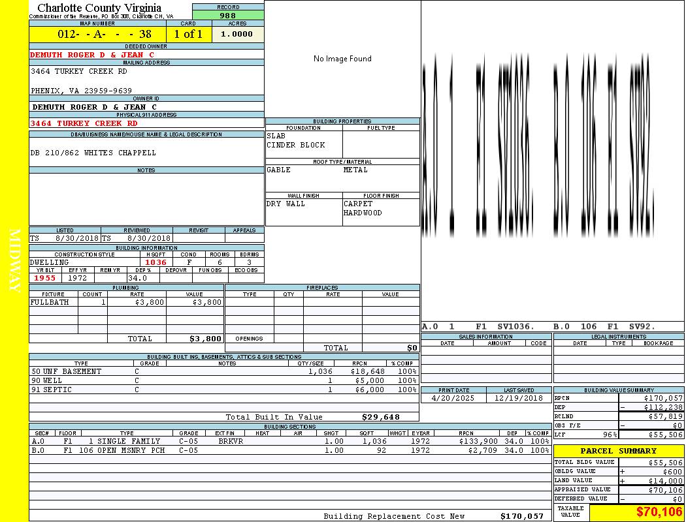Click the '90 WELL' row

click(224, 381)
